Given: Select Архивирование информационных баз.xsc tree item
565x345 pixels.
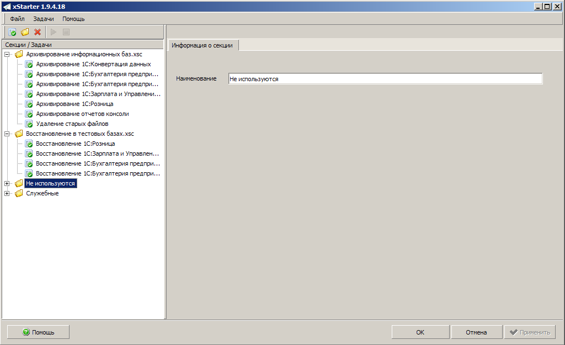Looking at the screenshot, I should [x=84, y=54].
